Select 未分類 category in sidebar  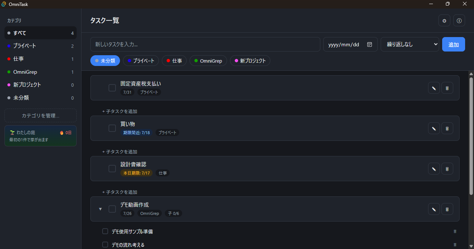click(40, 98)
